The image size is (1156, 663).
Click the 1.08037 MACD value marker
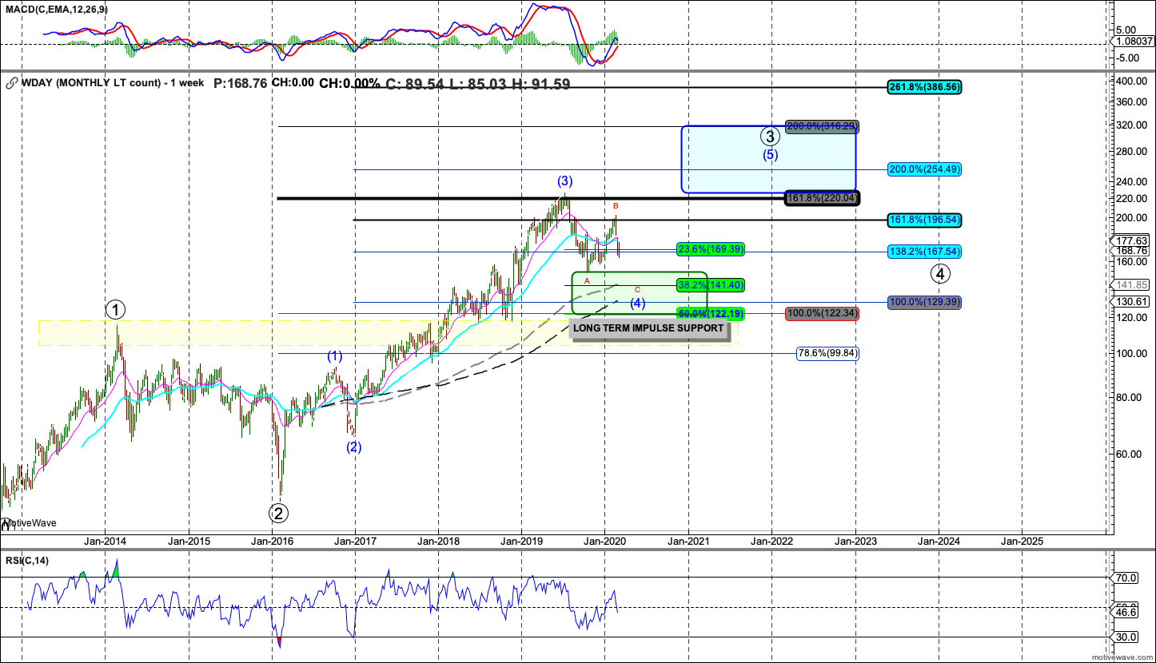(x=1133, y=42)
